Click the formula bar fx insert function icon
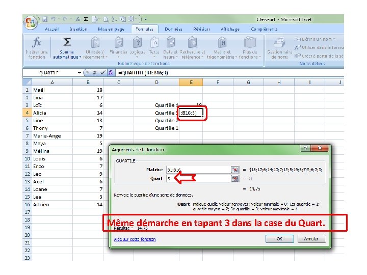The height and width of the screenshot is (275, 367). [x=111, y=73]
